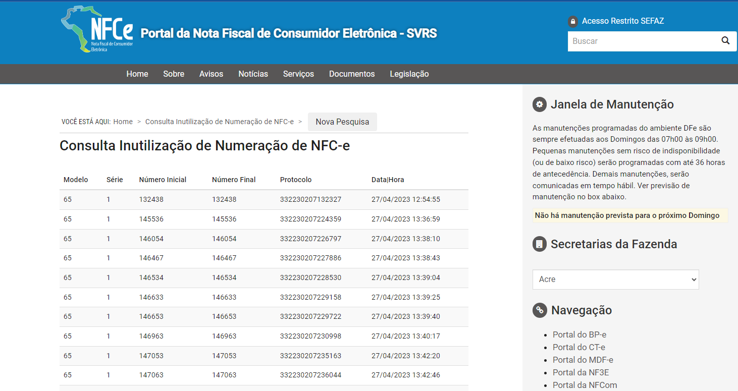
Task: Click inside the Buscar search field
Action: (641, 41)
